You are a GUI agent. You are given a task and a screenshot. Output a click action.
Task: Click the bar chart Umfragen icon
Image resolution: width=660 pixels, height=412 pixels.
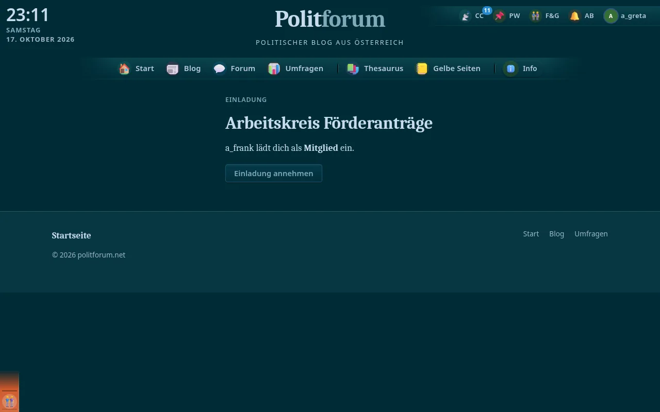point(274,68)
